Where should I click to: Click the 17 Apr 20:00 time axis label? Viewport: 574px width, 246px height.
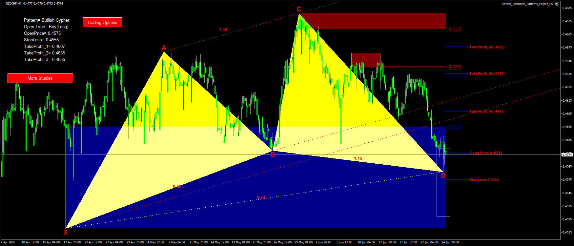72,242
